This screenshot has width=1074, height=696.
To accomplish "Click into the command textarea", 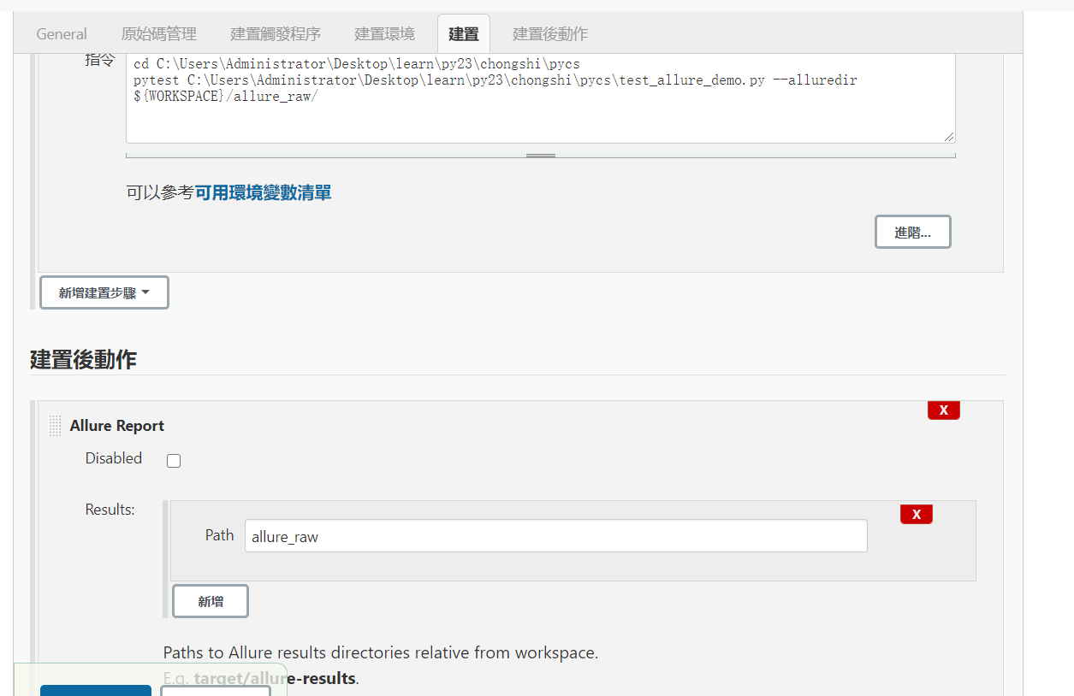I will 541,97.
